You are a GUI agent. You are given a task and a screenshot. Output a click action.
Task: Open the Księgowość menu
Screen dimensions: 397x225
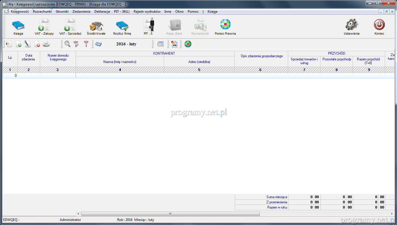[x=20, y=12]
